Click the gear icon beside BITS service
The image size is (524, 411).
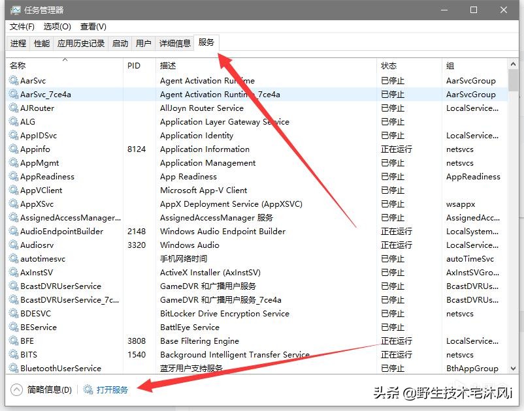13,355
